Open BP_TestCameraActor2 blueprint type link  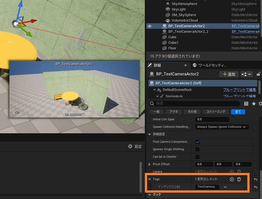point(245,26)
